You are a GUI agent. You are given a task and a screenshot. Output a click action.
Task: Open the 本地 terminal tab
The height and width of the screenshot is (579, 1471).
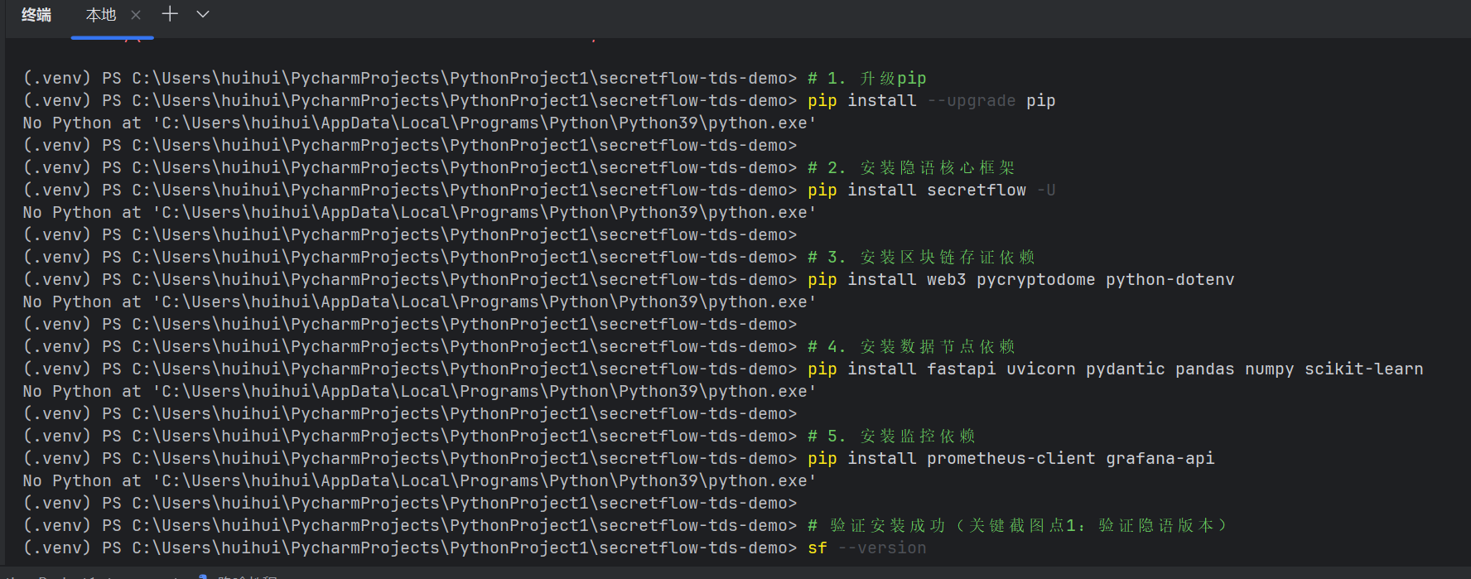101,15
